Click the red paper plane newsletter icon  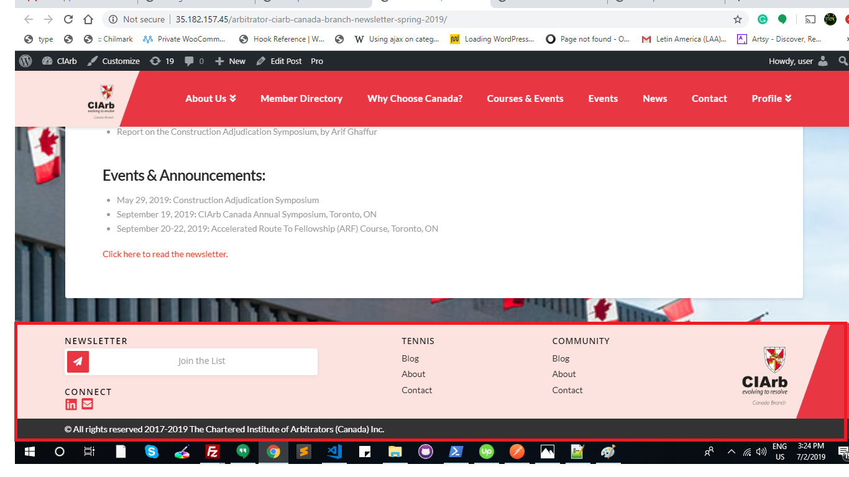tap(78, 361)
